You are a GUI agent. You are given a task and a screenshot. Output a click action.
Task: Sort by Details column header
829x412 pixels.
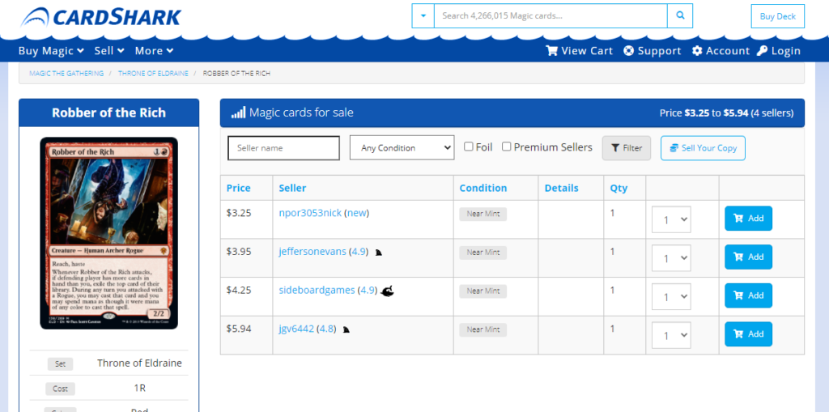click(562, 188)
